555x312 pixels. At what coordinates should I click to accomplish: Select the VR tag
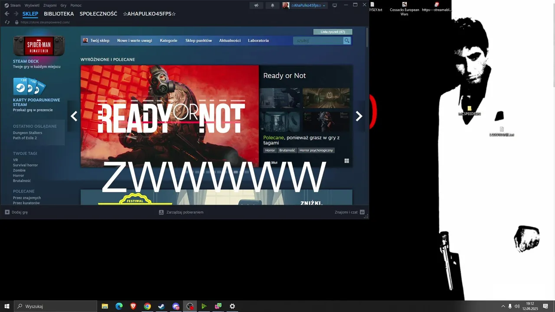coord(15,160)
